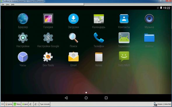The image size is (172, 107).
Task: Click the Type Unicode button
Action: 45,104
